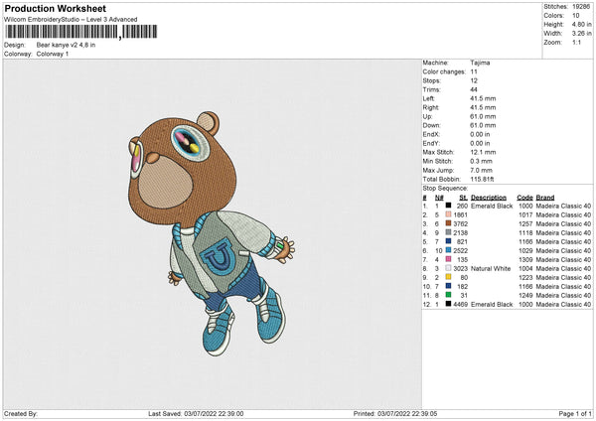Select the black swatch with 4469 stitches
Viewport: 596px width, 421px height.
449,304
